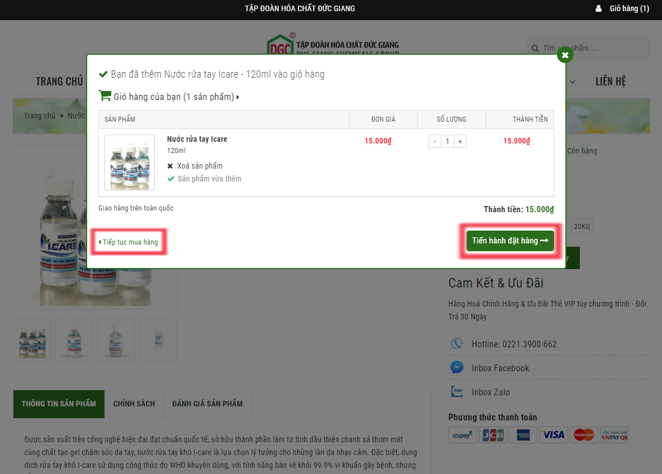Screen dimensions: 662x474
Task: Click the Icare product thumbnail in cart
Action: [x=130, y=162]
